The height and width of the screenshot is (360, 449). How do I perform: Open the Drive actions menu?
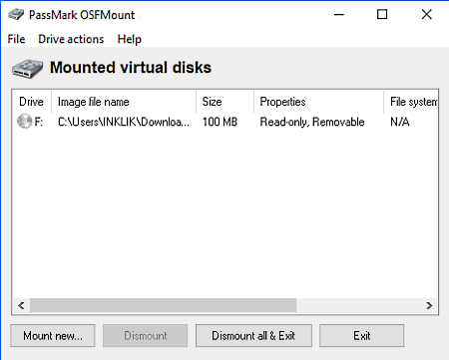click(x=71, y=39)
